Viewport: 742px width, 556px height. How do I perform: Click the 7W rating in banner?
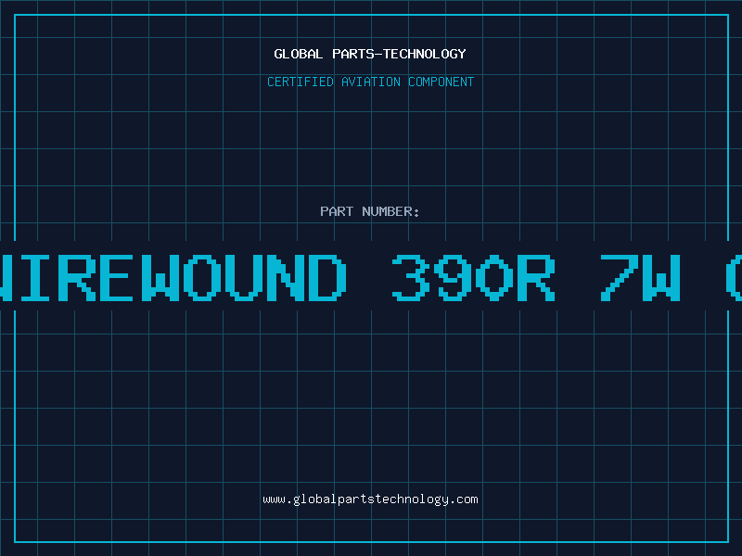coord(640,277)
